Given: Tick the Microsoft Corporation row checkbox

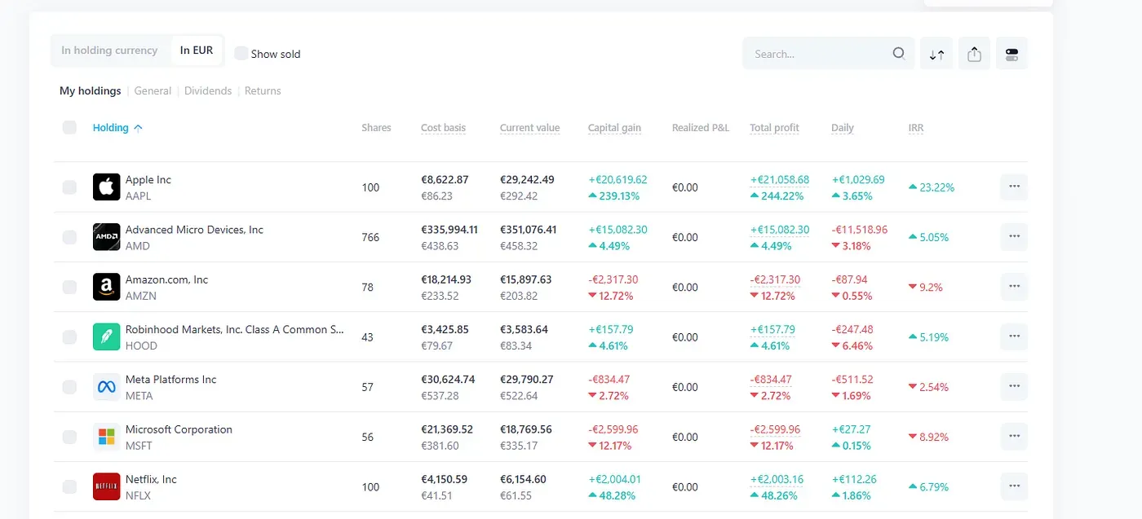Looking at the screenshot, I should 69,437.
